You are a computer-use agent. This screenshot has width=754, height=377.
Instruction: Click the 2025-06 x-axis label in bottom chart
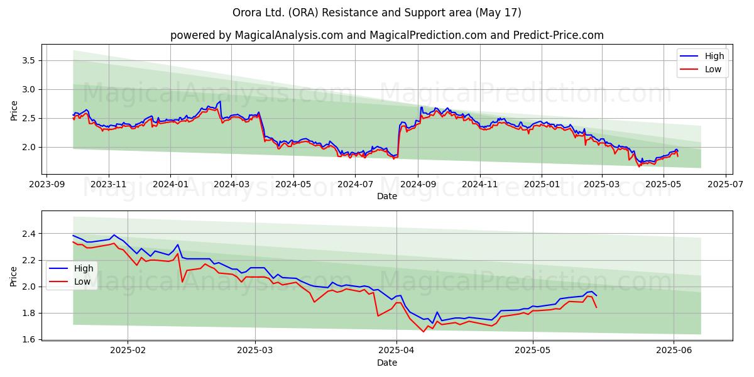[x=674, y=351]
